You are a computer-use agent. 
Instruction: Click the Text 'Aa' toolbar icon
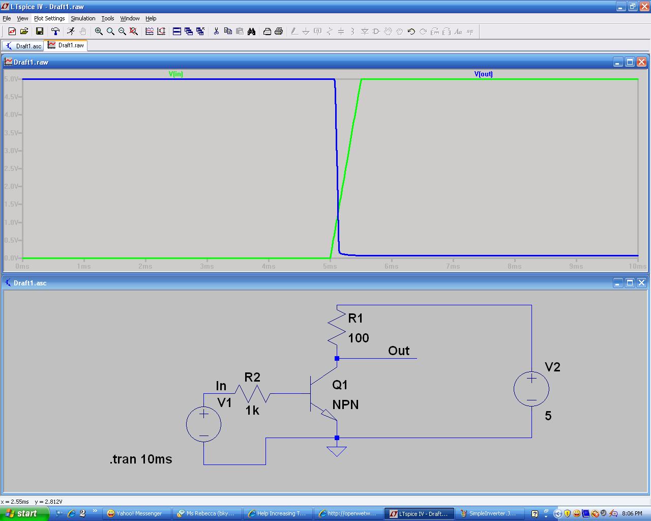458,32
